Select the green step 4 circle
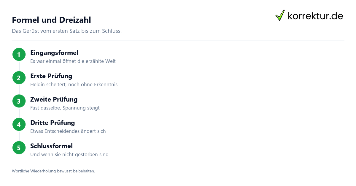The width and height of the screenshot is (356, 186). (19, 124)
